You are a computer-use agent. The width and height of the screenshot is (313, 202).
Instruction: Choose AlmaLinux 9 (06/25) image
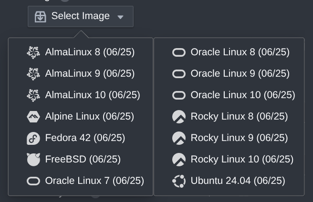tap(90, 74)
